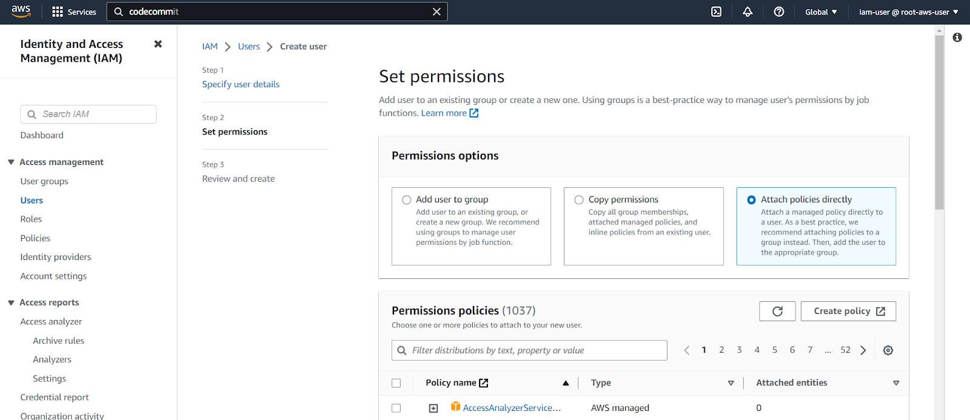Open the help question mark icon

(779, 12)
